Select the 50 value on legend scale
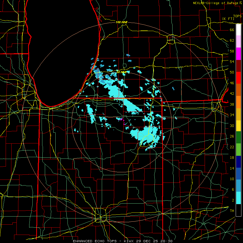This screenshot has height=243, width=243. pyautogui.click(x=232, y=72)
